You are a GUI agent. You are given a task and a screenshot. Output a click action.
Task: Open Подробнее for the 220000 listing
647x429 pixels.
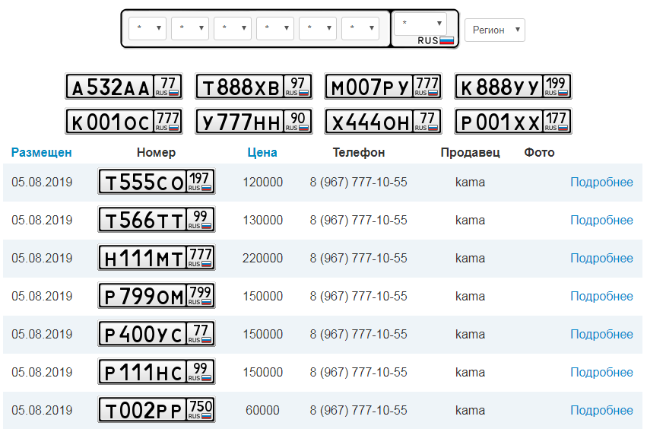(x=601, y=259)
